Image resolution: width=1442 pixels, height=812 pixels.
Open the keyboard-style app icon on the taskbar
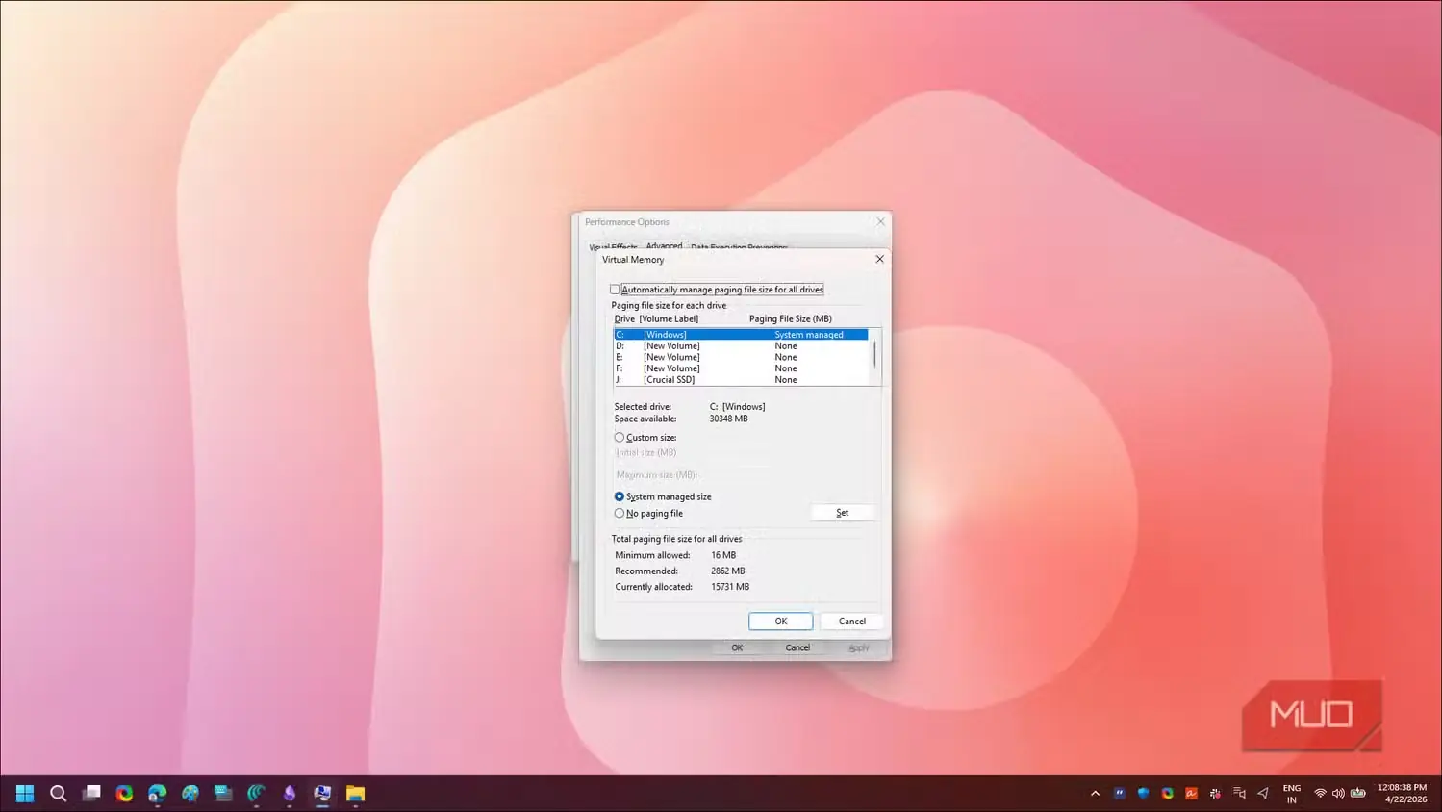[x=223, y=793]
